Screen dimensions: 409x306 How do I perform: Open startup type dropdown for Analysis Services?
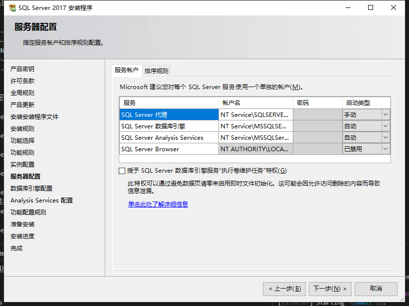point(385,137)
